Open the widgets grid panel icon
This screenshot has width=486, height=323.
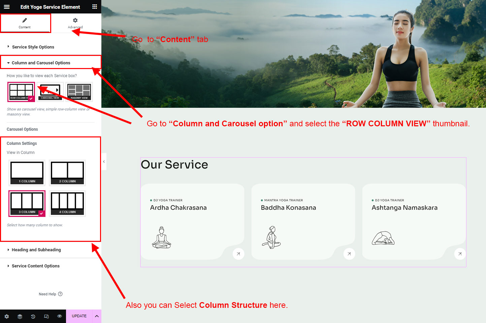click(95, 7)
